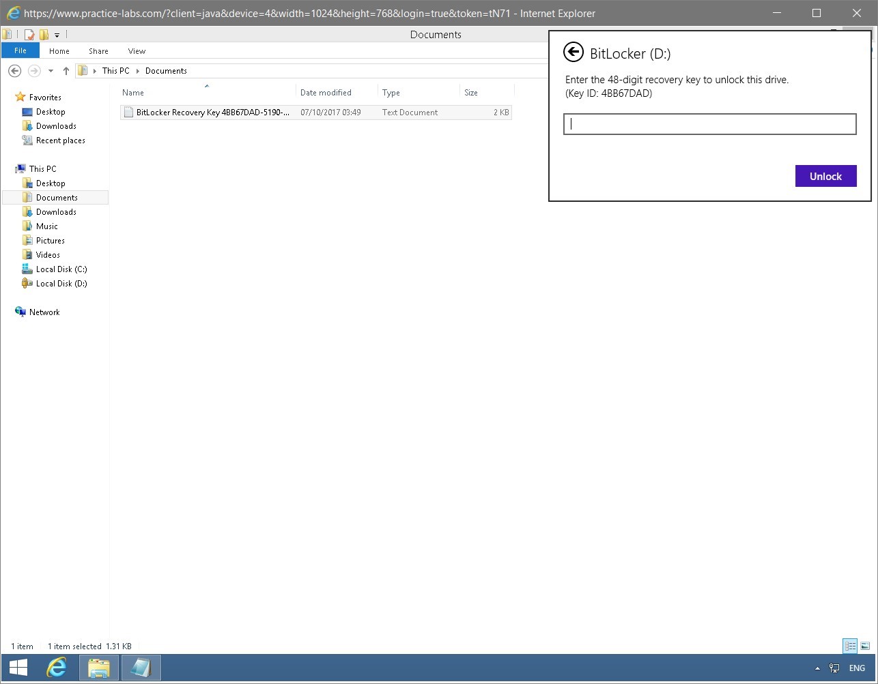
Task: Switch to the Share ribbon tab
Action: click(x=98, y=50)
